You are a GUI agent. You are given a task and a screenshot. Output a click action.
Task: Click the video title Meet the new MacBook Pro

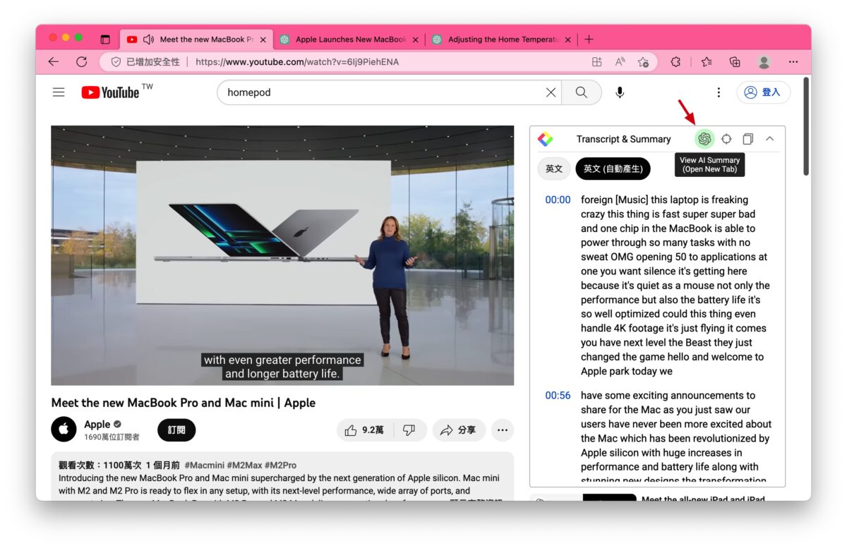(x=184, y=403)
